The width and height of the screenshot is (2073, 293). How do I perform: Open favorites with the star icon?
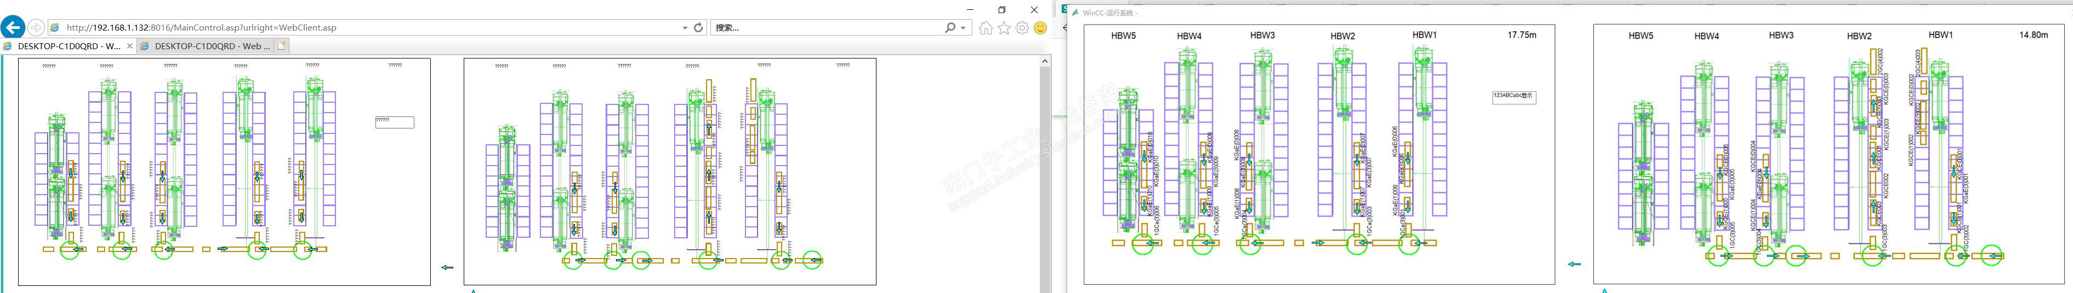(1004, 28)
